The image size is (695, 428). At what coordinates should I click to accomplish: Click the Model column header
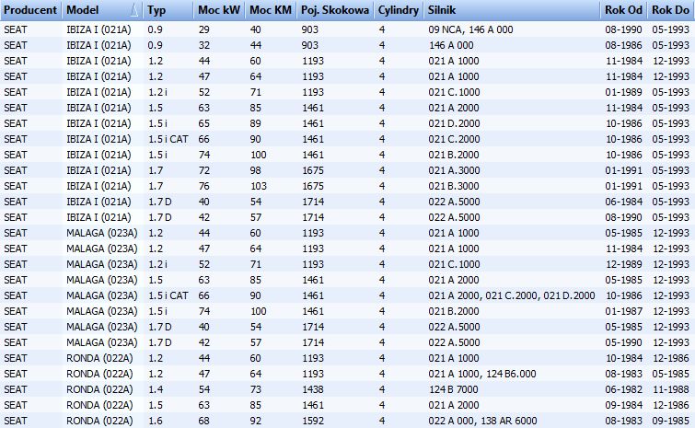click(102, 10)
